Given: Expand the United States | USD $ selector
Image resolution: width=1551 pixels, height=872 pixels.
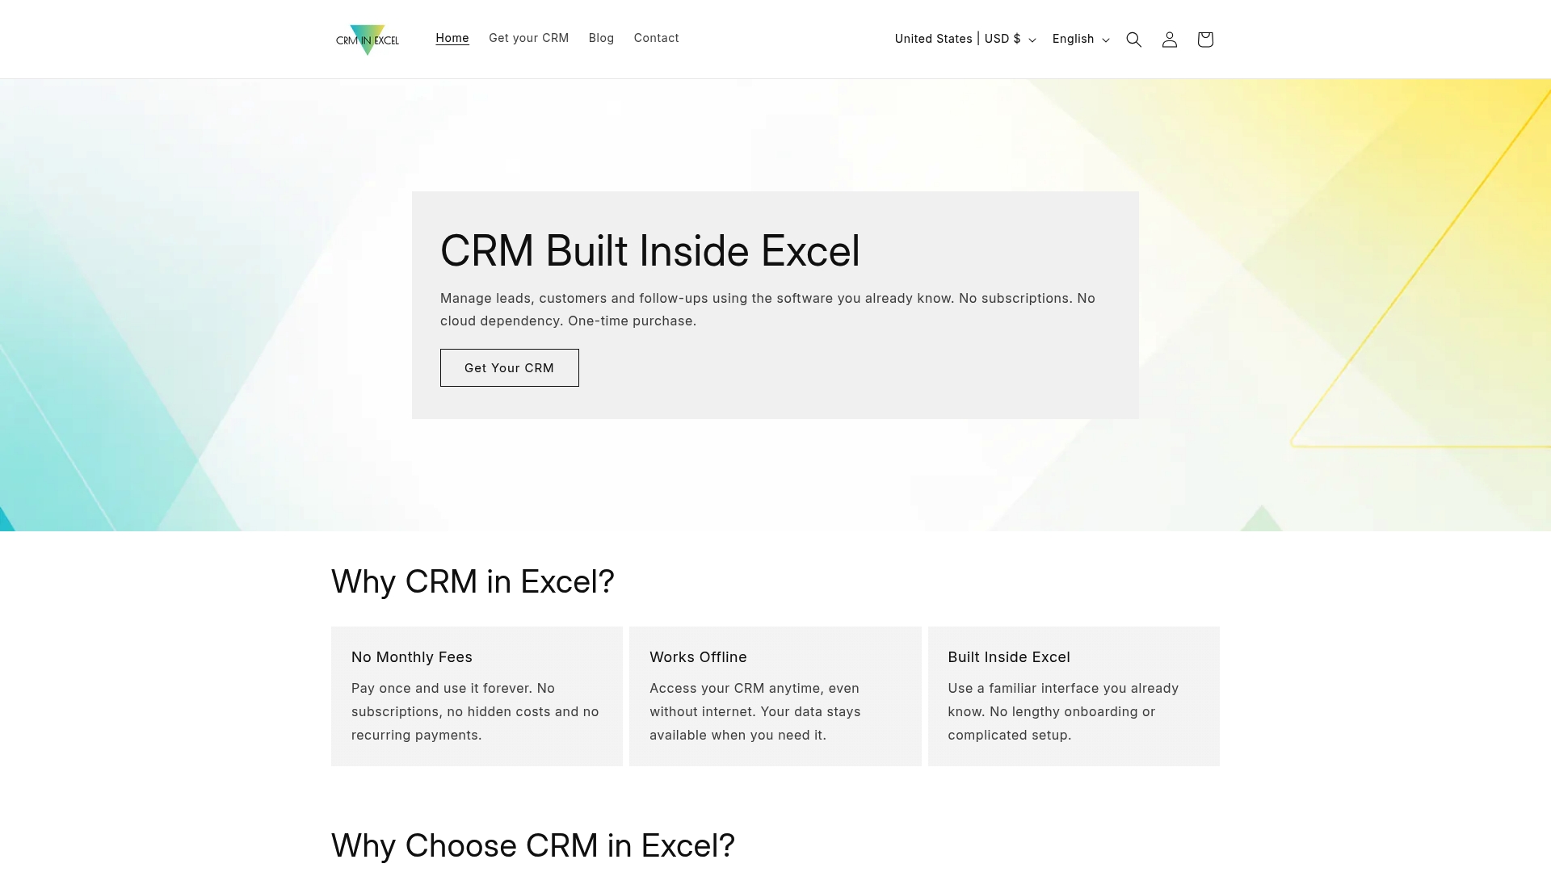Looking at the screenshot, I should (x=965, y=39).
